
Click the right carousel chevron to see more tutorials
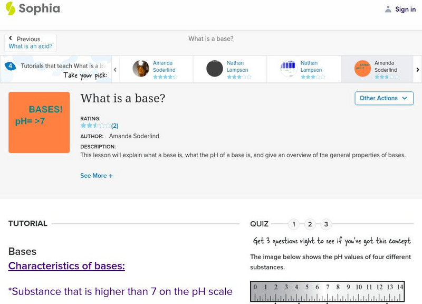click(417, 69)
